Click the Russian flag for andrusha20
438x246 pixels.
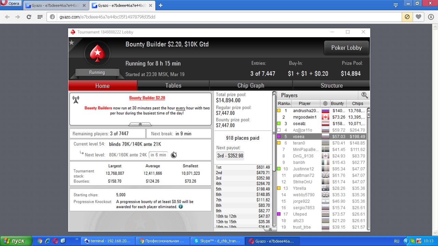point(325,111)
